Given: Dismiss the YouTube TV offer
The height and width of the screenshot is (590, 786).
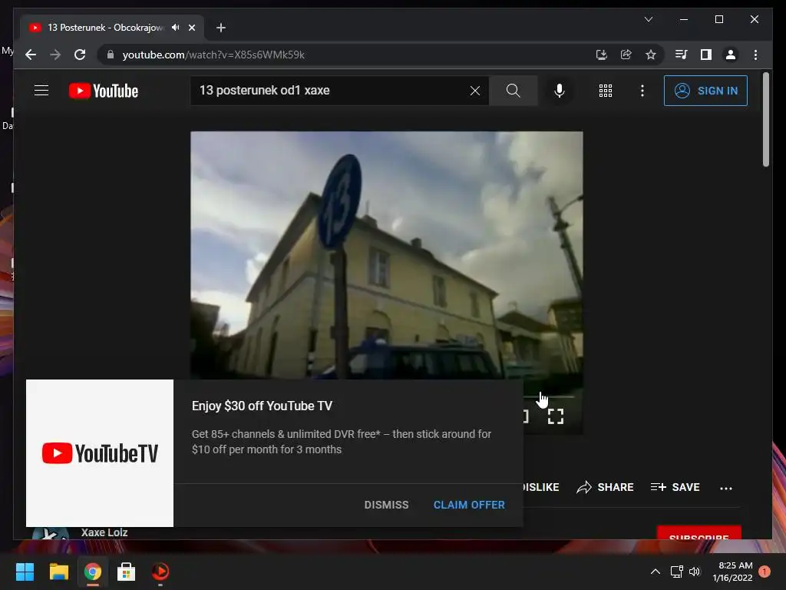Looking at the screenshot, I should (x=387, y=505).
